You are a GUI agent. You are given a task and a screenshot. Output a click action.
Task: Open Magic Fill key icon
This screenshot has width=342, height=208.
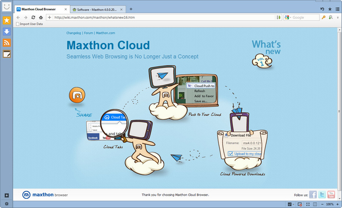click(323, 17)
